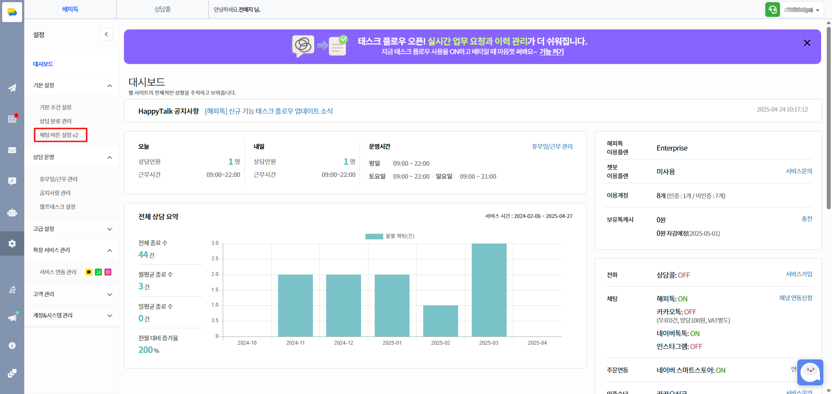This screenshot has width=832, height=394.
Task: Expand the 고급 설정 section
Action: coord(110,229)
